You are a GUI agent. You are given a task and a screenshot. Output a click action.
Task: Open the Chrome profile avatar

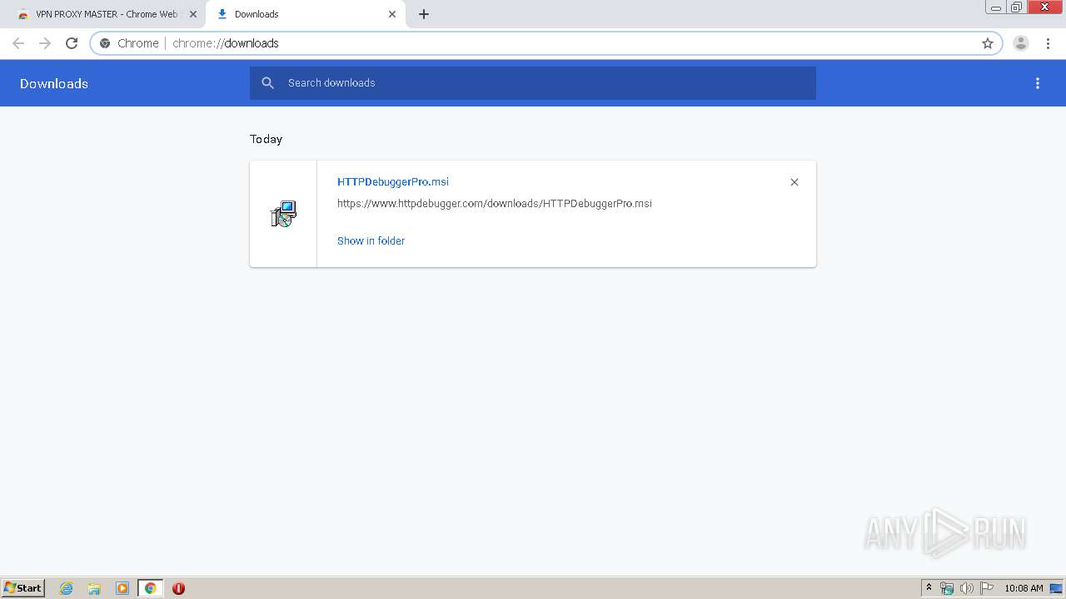(1021, 43)
